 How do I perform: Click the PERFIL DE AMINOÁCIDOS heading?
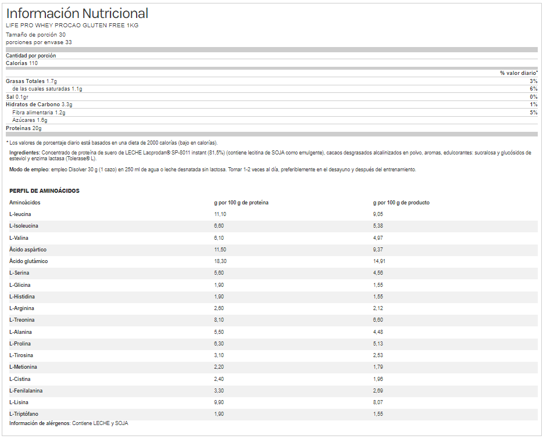[44, 191]
